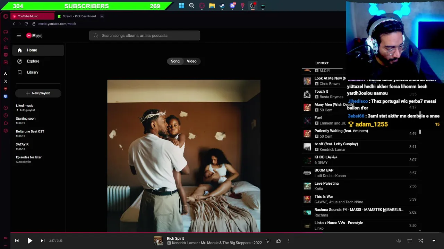Open the Starting soon playlist
The width and height of the screenshot is (444, 249).
click(x=38, y=121)
